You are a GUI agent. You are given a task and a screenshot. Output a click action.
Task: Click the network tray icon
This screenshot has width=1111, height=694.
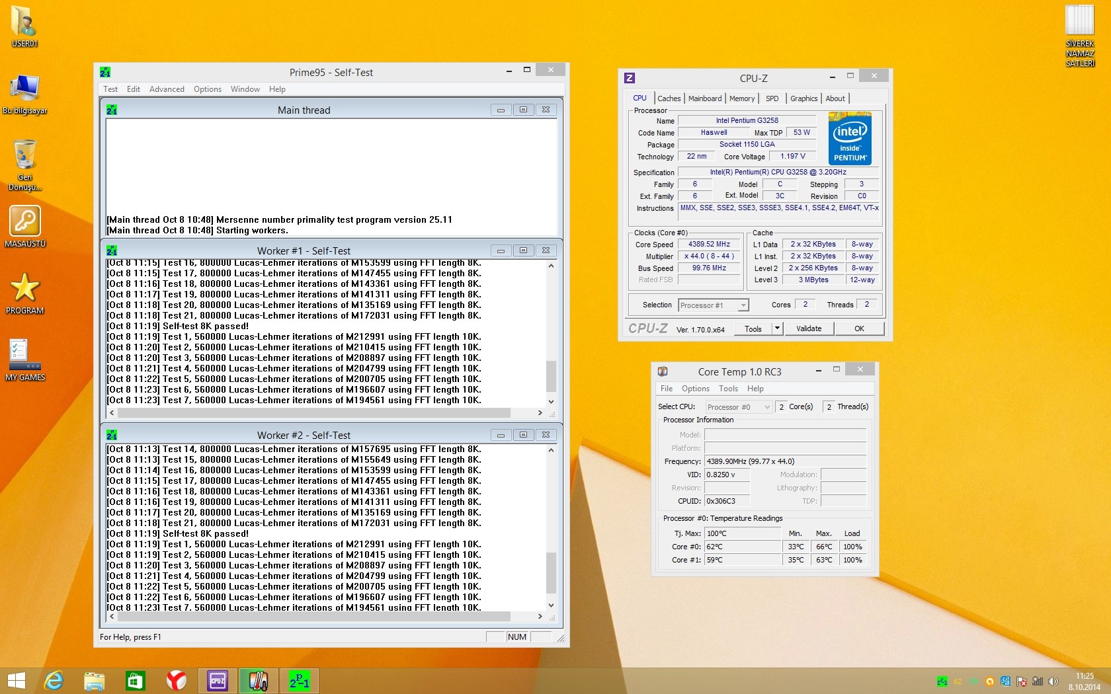1037,681
